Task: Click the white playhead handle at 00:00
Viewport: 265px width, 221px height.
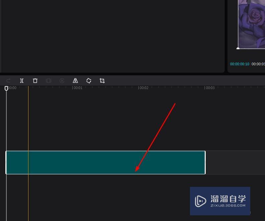Action: pos(6,88)
